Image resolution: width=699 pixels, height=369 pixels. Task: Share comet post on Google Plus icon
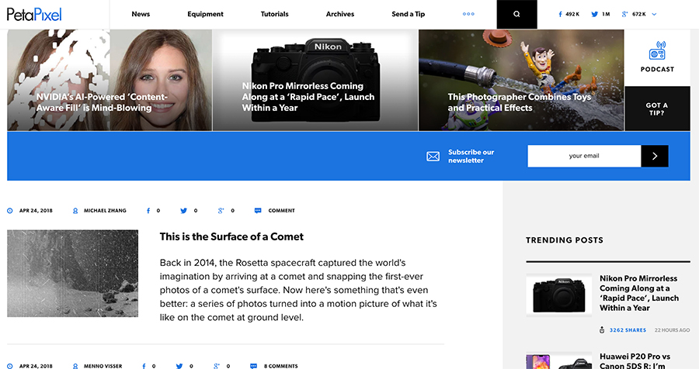click(x=221, y=211)
